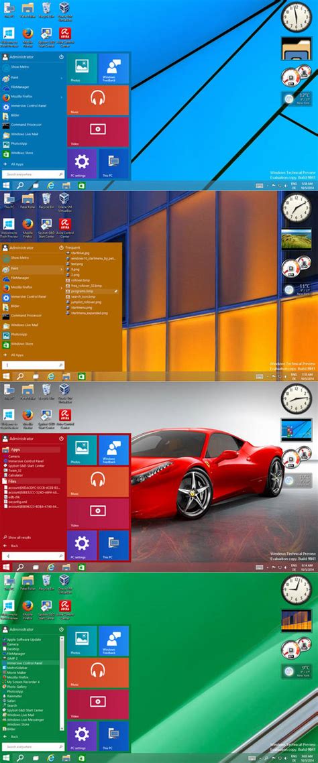Open Oracle VM VirtualBox icon on orange desktop
The width and height of the screenshot is (318, 763).
64,202
